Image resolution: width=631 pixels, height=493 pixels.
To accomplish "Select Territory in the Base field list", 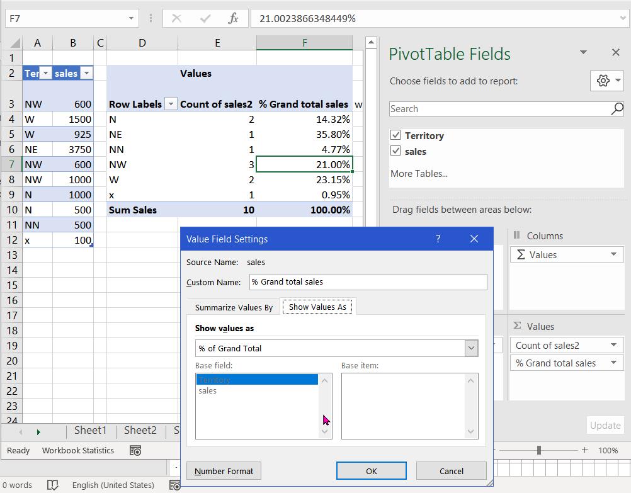I will [x=257, y=380].
